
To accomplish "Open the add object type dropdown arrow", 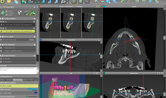I will (6, 13).
